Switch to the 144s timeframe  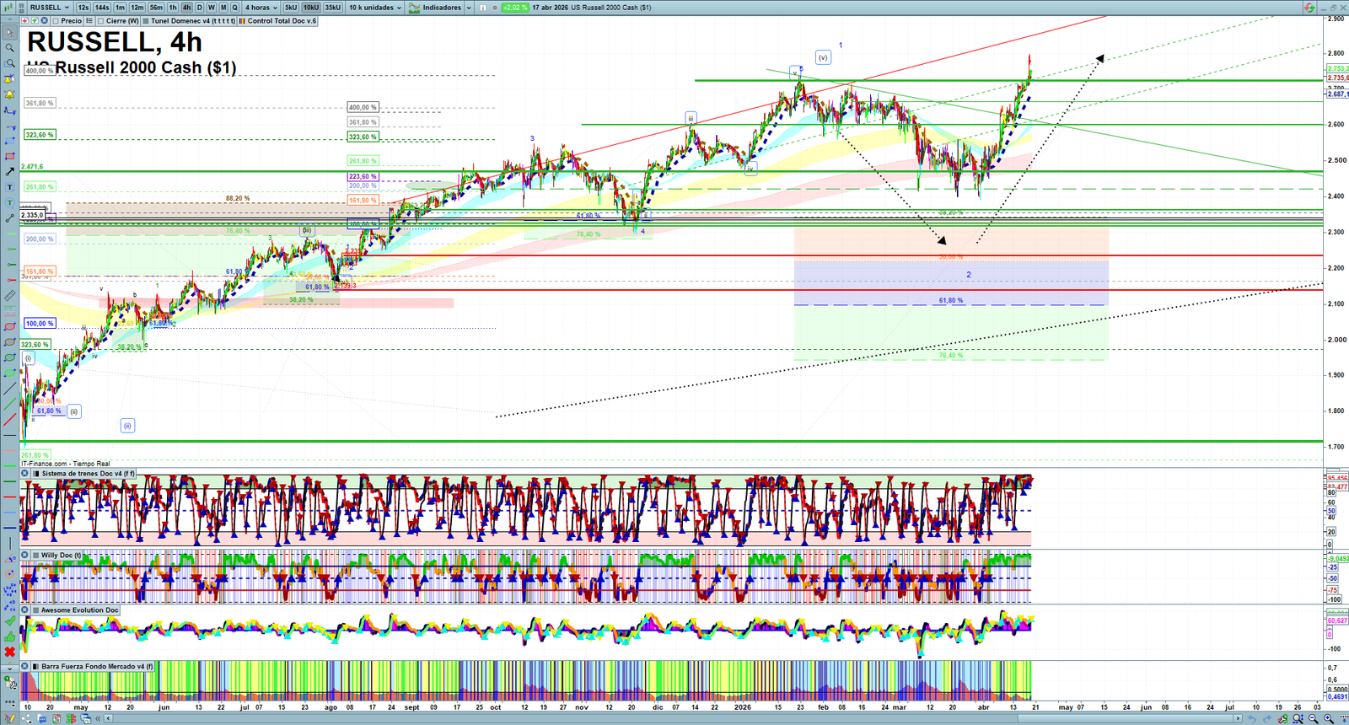point(102,8)
